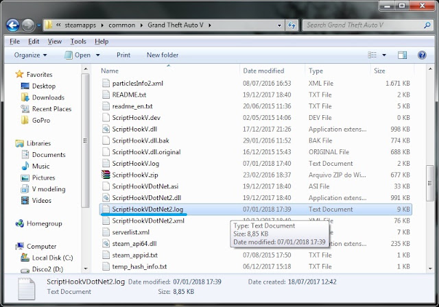Select the temp_hash_info.txt file icon
Image resolution: width=439 pixels, height=307 pixels.
tap(106, 267)
